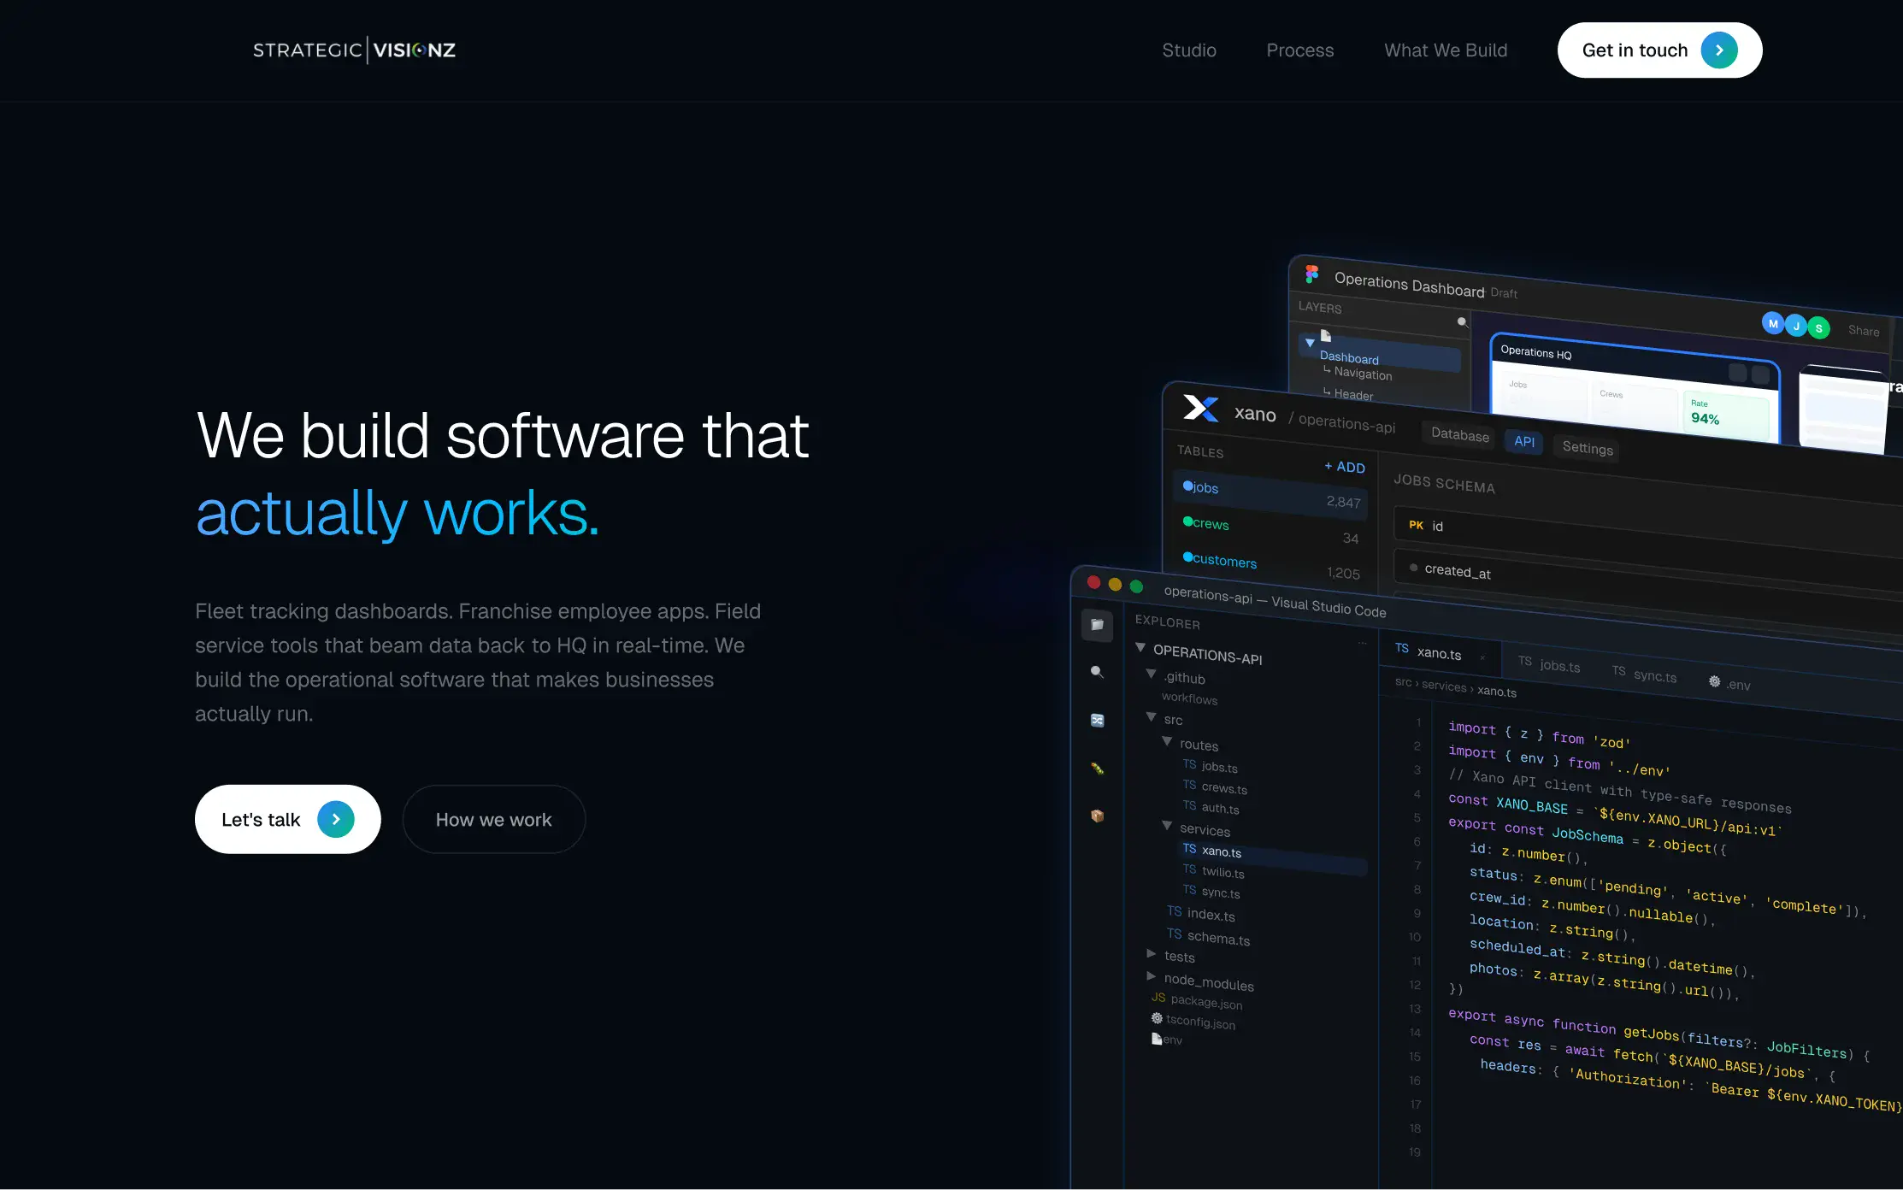Click Process in the site navigation
Viewport: 1903px width, 1190px height.
point(1299,50)
